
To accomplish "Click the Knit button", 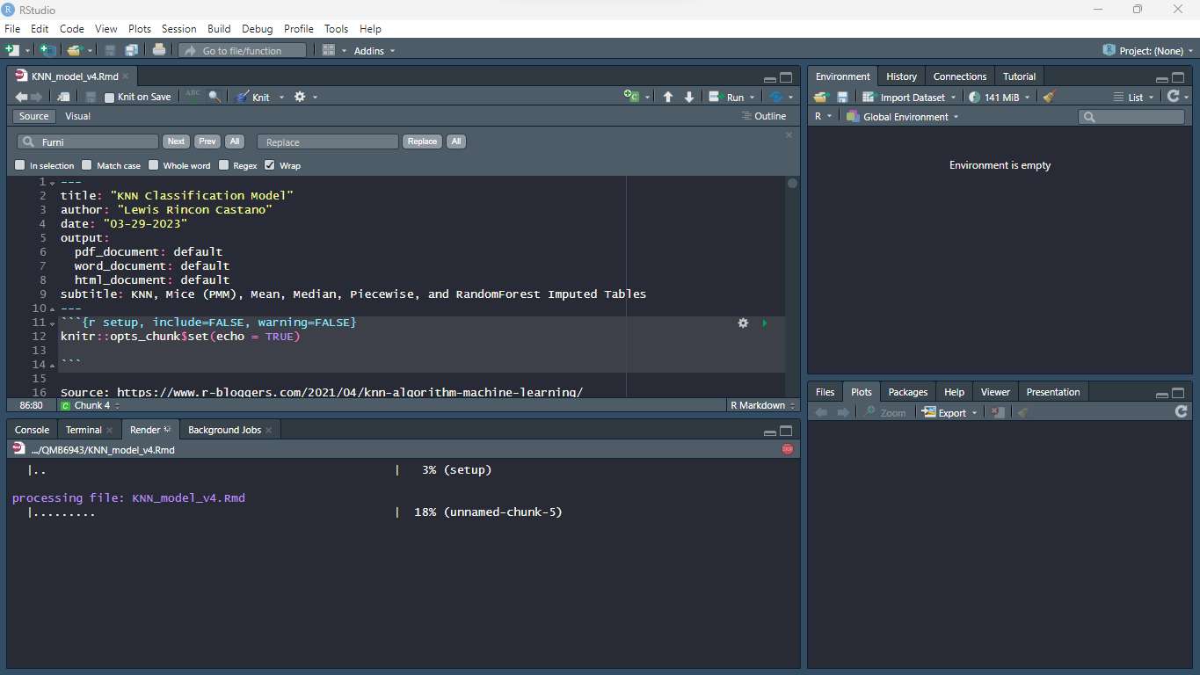I will pos(253,98).
